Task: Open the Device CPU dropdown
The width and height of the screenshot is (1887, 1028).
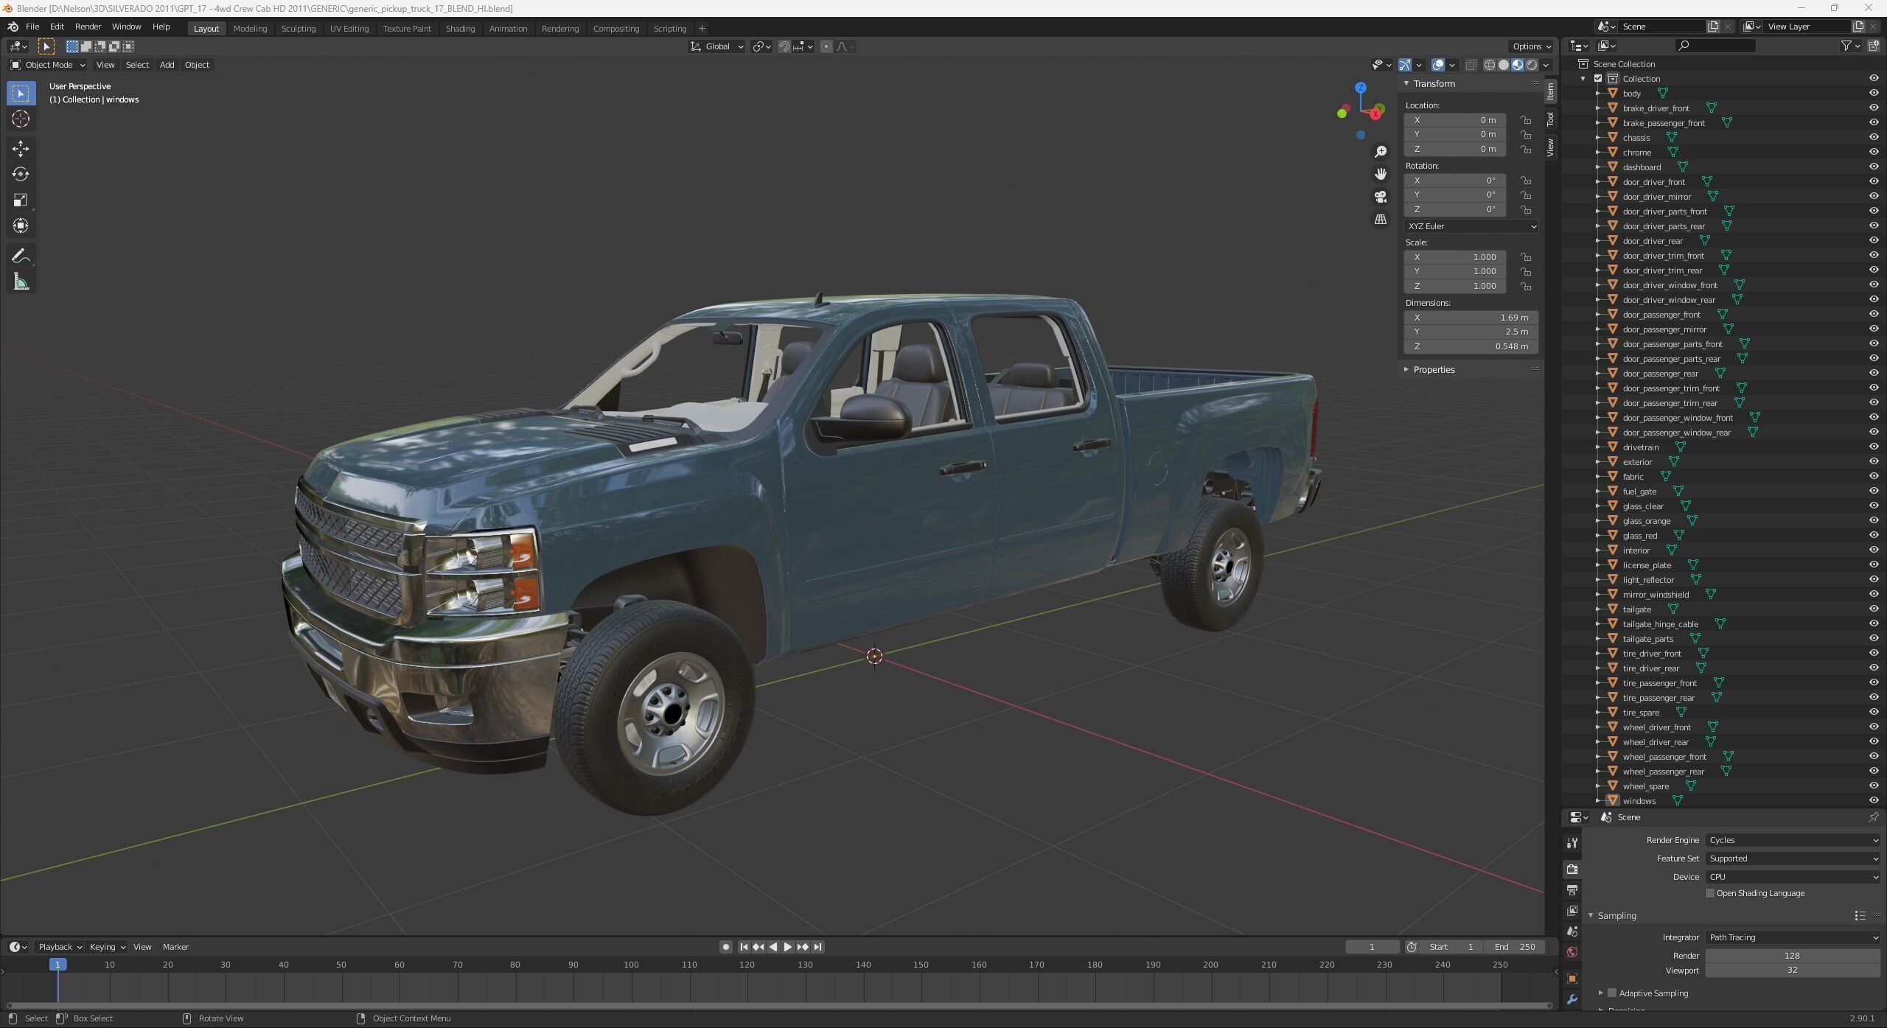Action: tap(1793, 877)
